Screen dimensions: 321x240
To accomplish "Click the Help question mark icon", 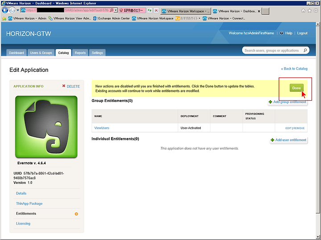I will pyautogui.click(x=282, y=33).
